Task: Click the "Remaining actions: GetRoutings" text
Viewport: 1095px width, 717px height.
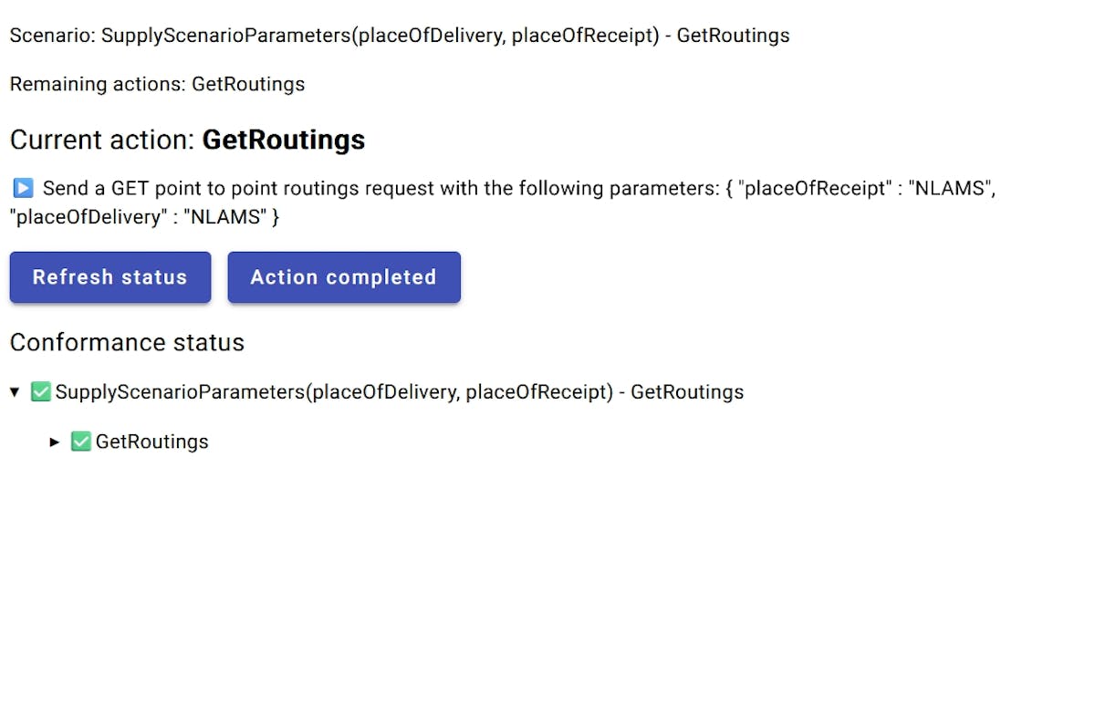Action: pos(157,84)
